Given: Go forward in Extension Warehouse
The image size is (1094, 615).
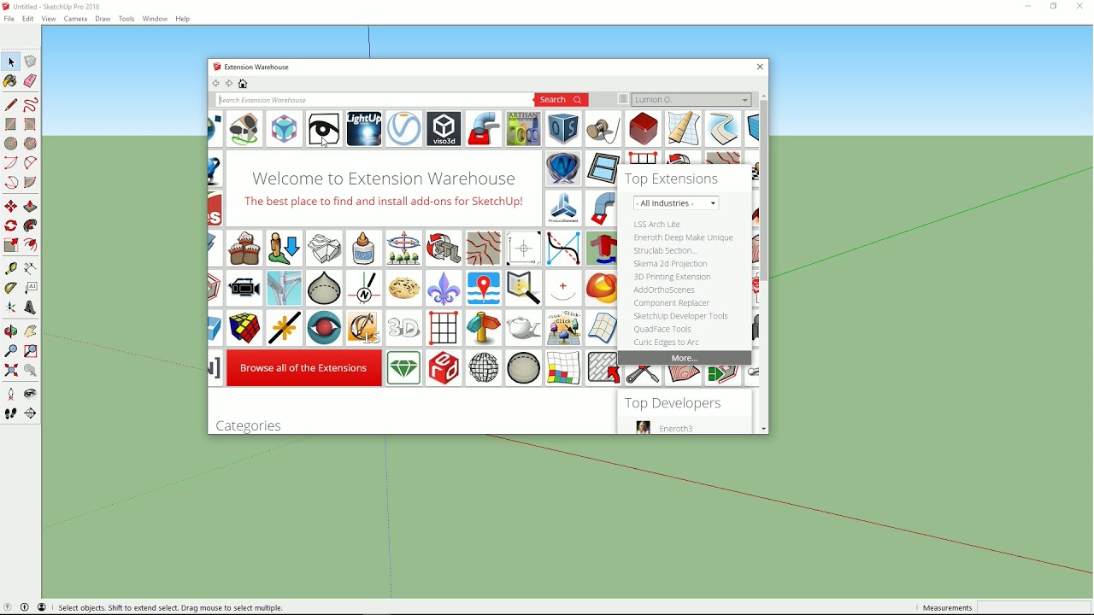Looking at the screenshot, I should [229, 84].
